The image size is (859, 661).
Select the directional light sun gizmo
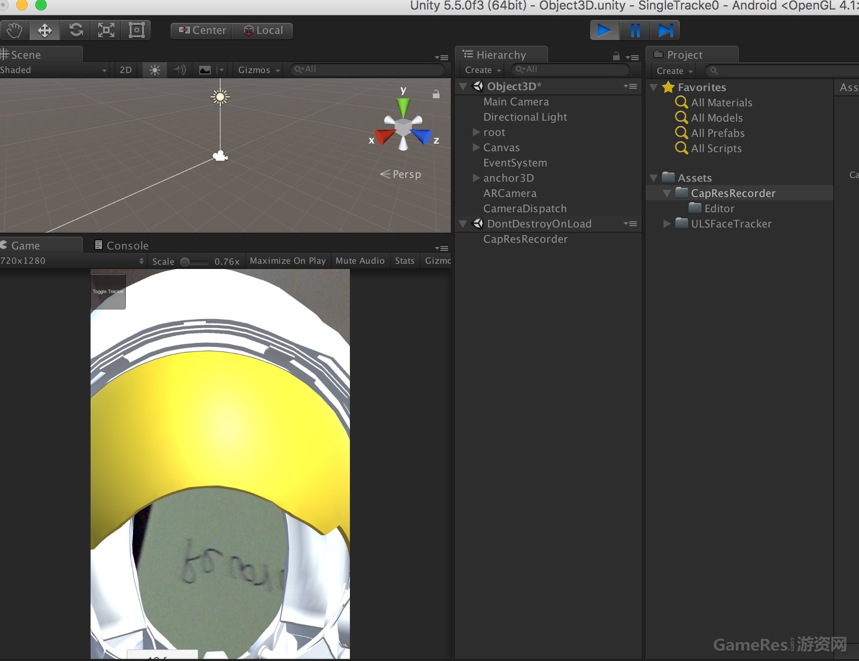pos(220,97)
